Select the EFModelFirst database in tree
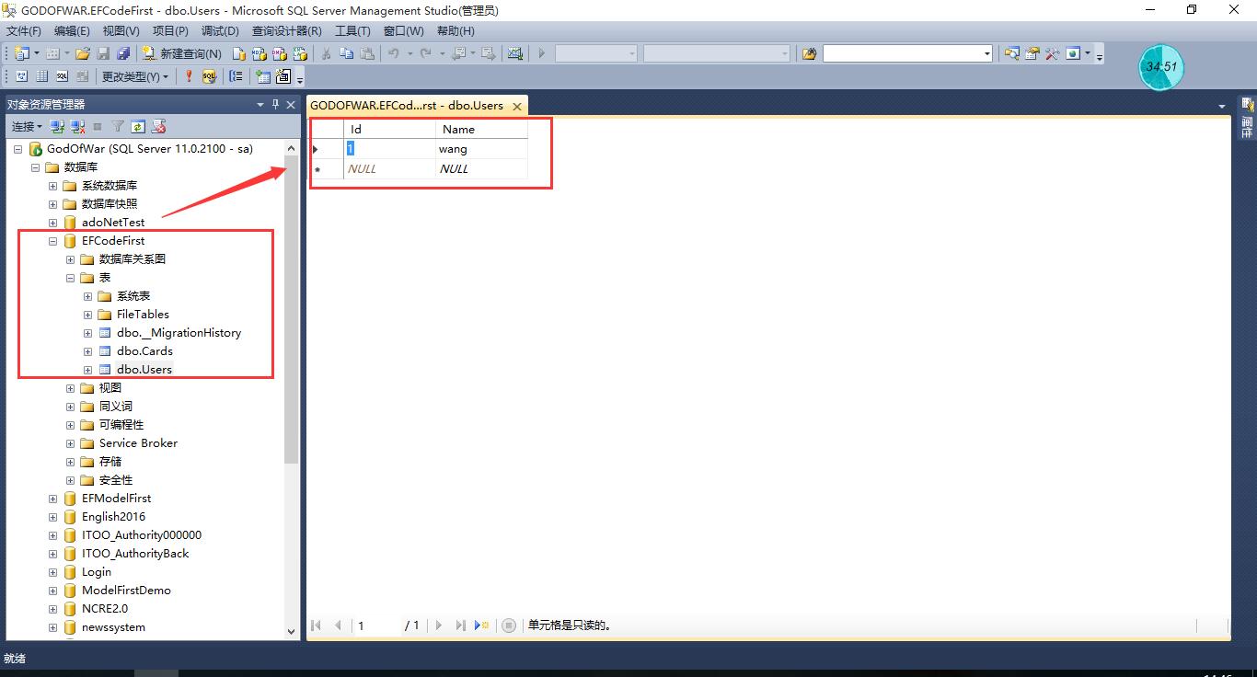Image resolution: width=1257 pixels, height=677 pixels. (116, 499)
